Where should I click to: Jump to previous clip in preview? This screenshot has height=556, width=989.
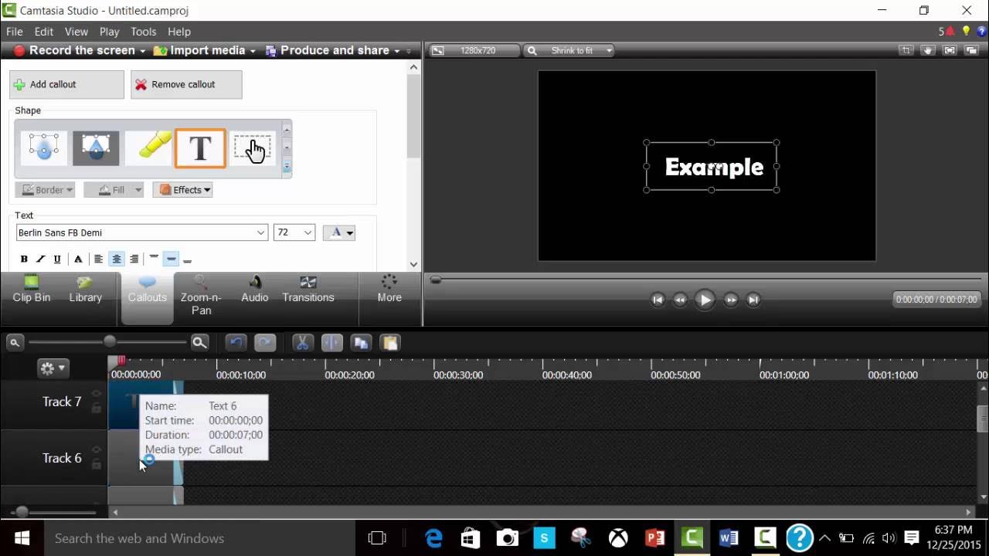coord(658,300)
